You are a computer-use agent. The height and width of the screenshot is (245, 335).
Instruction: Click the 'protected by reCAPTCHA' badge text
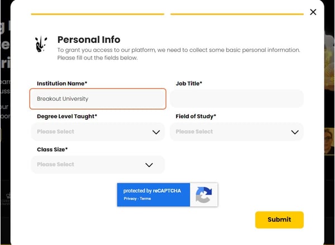[152, 191]
